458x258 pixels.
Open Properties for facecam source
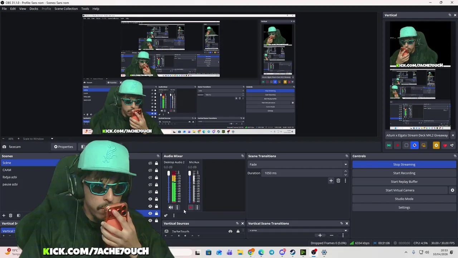(x=63, y=147)
